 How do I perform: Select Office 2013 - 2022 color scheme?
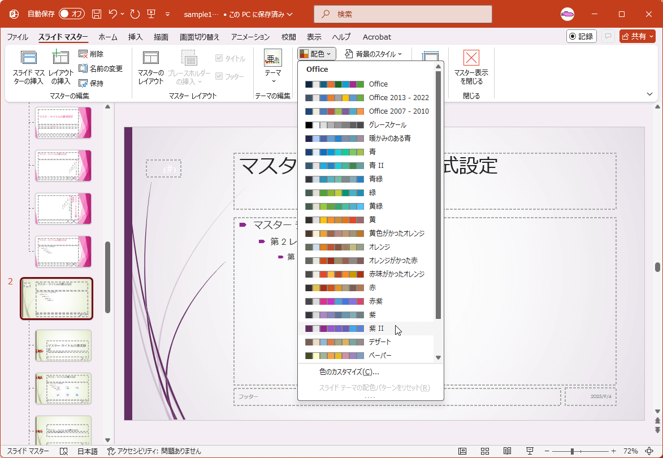[x=366, y=98]
